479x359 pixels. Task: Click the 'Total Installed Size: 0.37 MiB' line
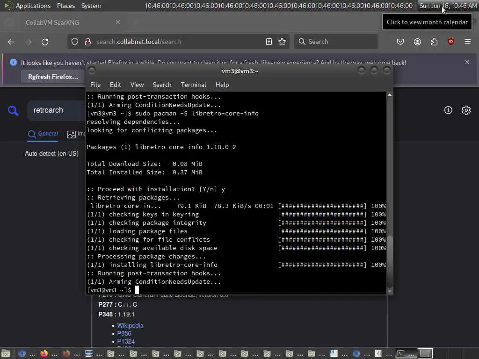pos(145,172)
